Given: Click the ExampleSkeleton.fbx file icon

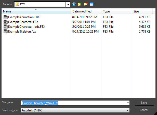Looking at the screenshot, I should (x=6, y=31).
